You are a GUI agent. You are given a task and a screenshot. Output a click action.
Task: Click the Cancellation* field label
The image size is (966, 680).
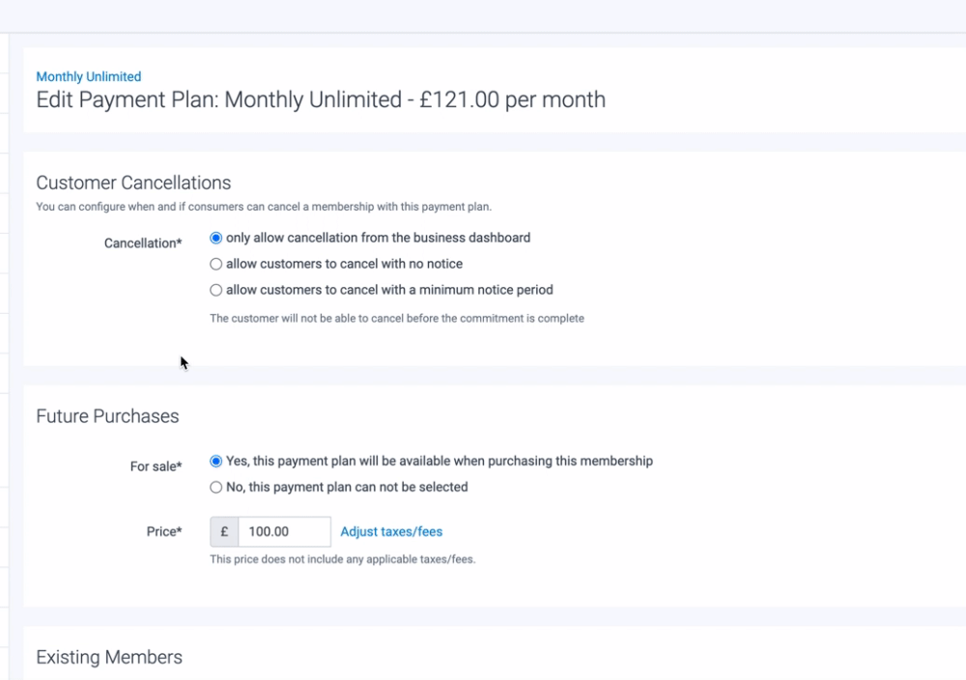(143, 243)
